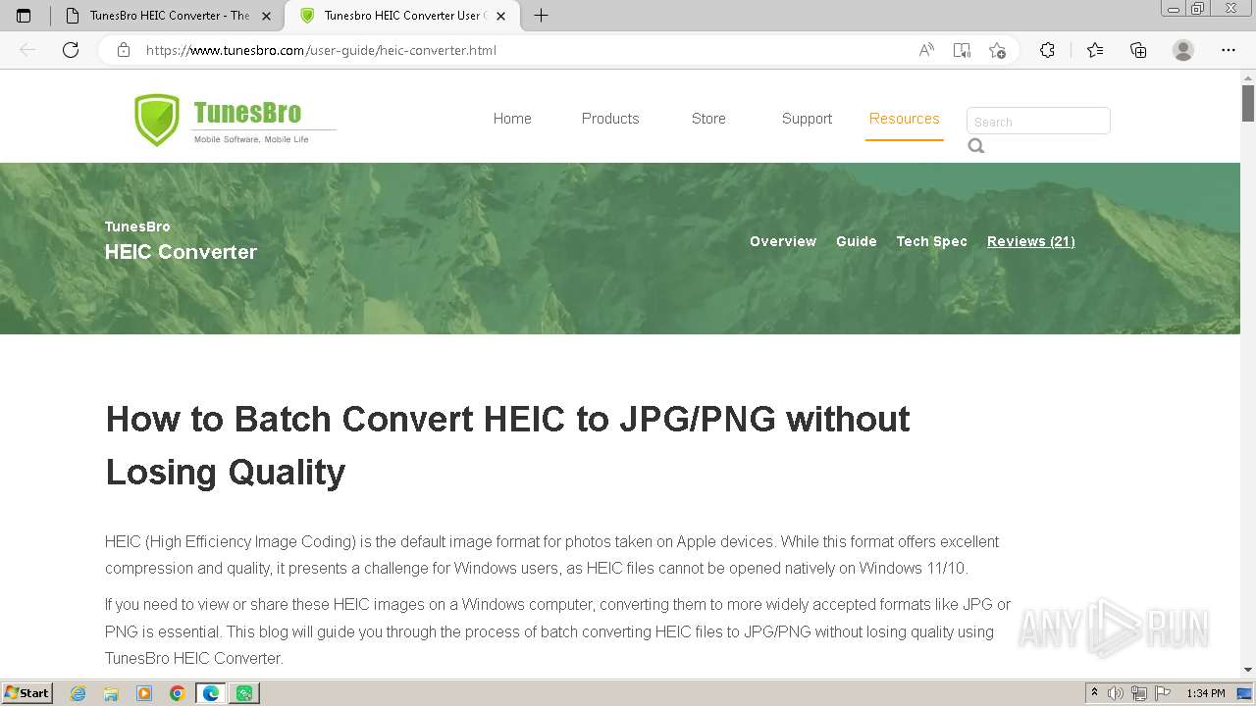This screenshot has width=1256, height=706.
Task: Click the page vertical scrollbar thumb
Action: (1248, 102)
